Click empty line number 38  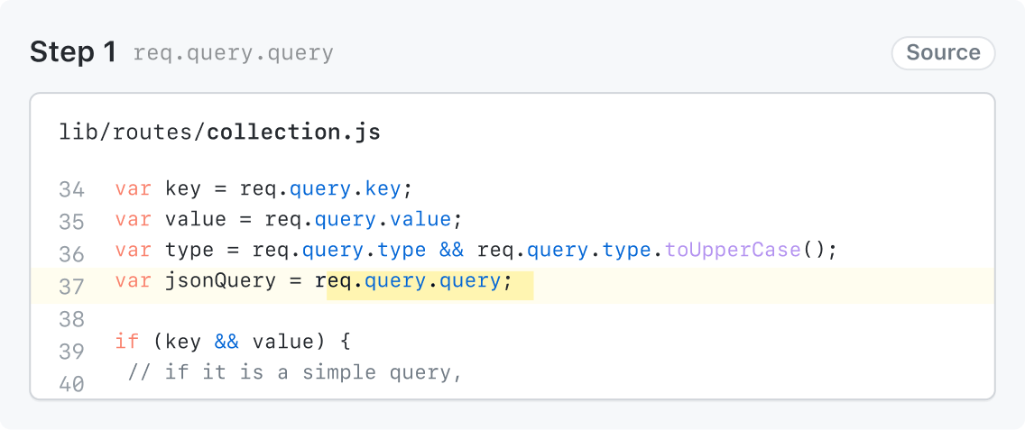click(71, 319)
